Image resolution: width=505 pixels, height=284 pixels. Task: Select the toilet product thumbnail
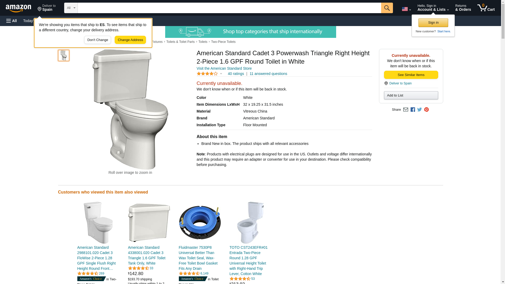[64, 55]
